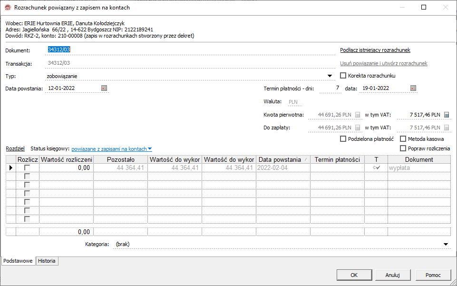Expand the Kategoria (brak) dropdown
The width and height of the screenshot is (457, 286).
coord(446,244)
